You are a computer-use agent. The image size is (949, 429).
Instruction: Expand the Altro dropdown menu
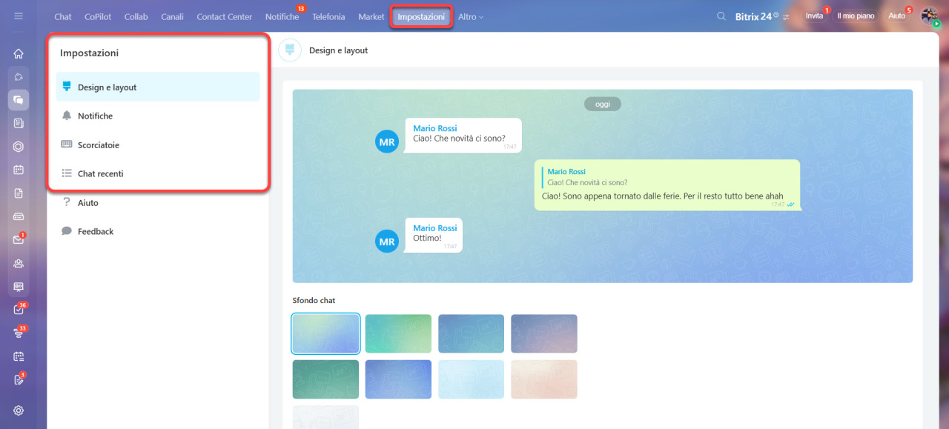pos(471,16)
